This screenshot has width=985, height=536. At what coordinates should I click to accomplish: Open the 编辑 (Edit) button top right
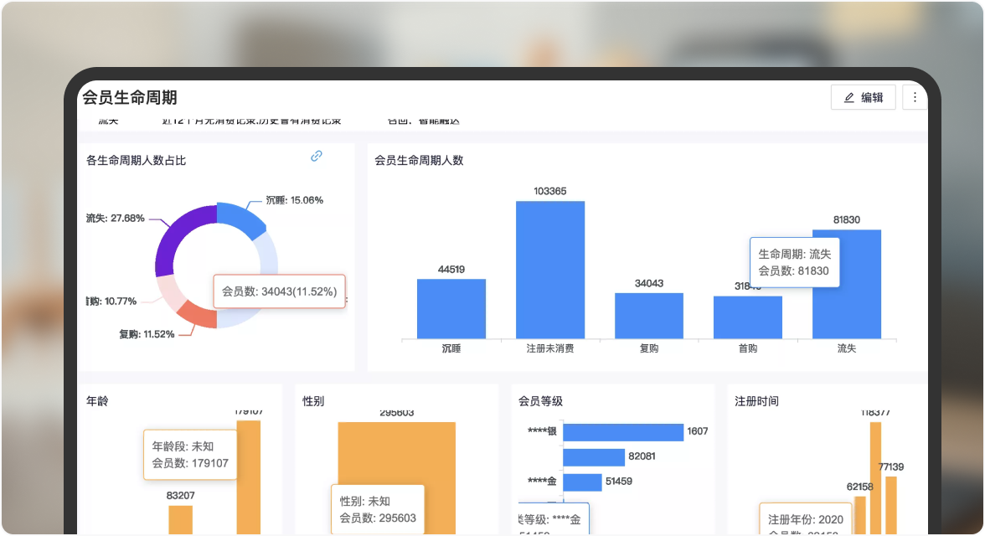[862, 97]
